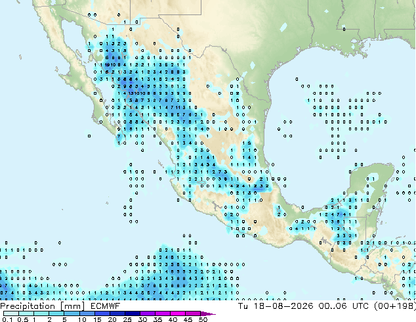Select the violet swatch between 35 and 40
This screenshot has width=416, height=322.
point(162,313)
